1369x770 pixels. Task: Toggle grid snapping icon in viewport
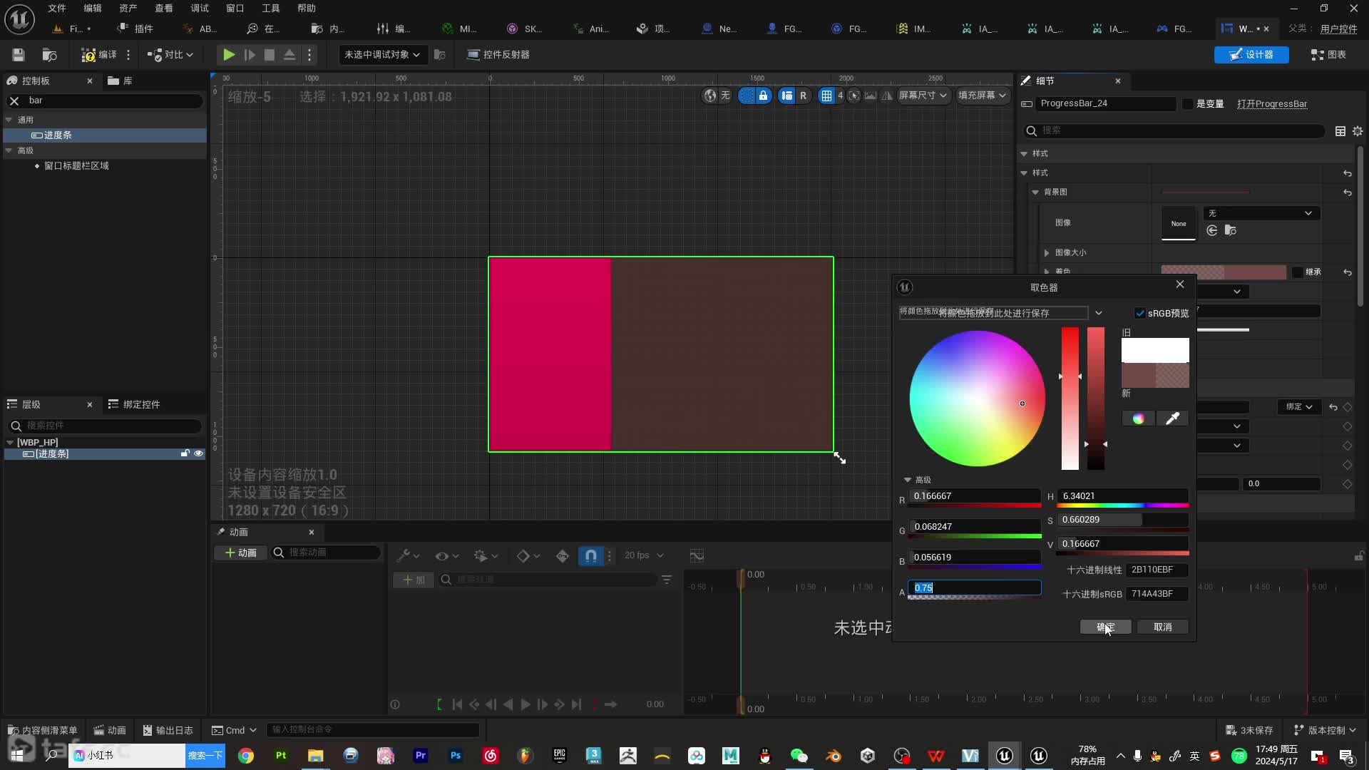pos(826,96)
